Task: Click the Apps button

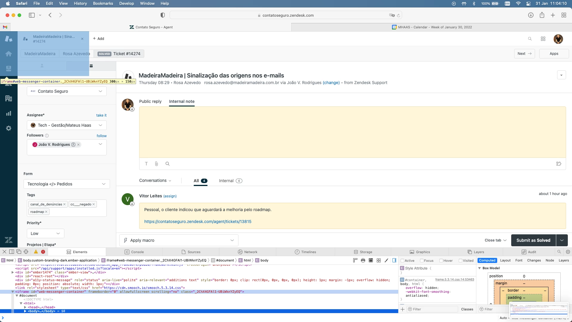Action: (x=554, y=54)
